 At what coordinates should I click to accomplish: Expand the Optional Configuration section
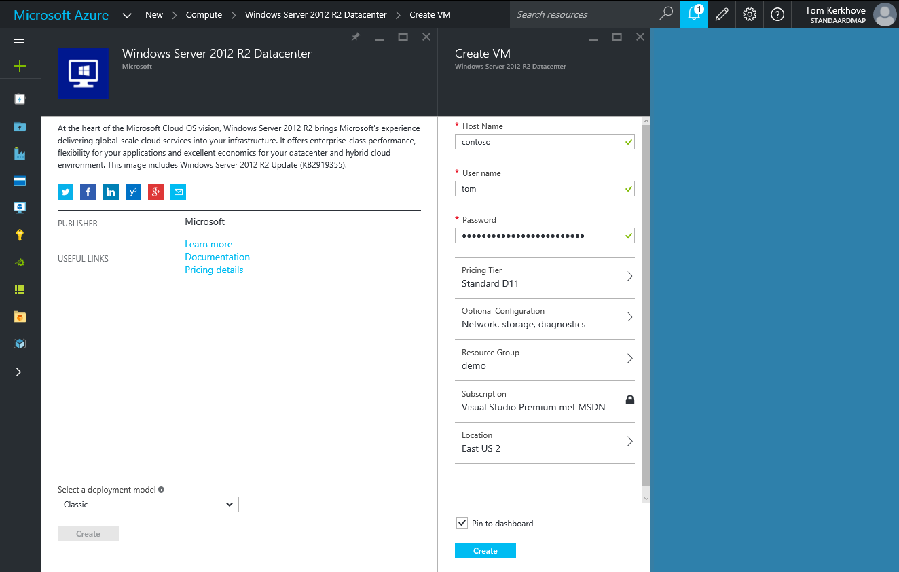point(545,318)
